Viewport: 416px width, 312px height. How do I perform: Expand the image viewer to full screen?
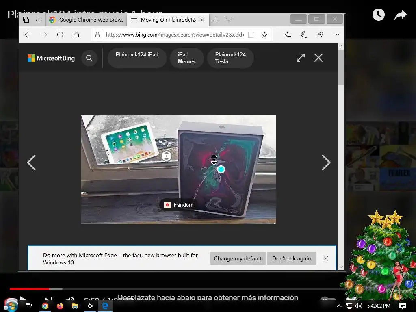coord(301,58)
